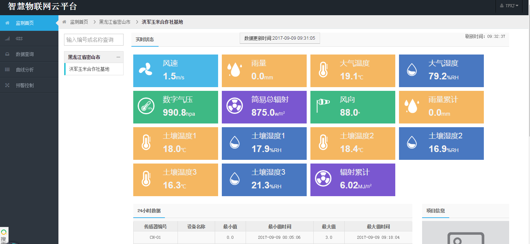Viewport: 530px width, 244px height.
Task: Click the windsock icon on the 风向 tile
Action: click(323, 105)
